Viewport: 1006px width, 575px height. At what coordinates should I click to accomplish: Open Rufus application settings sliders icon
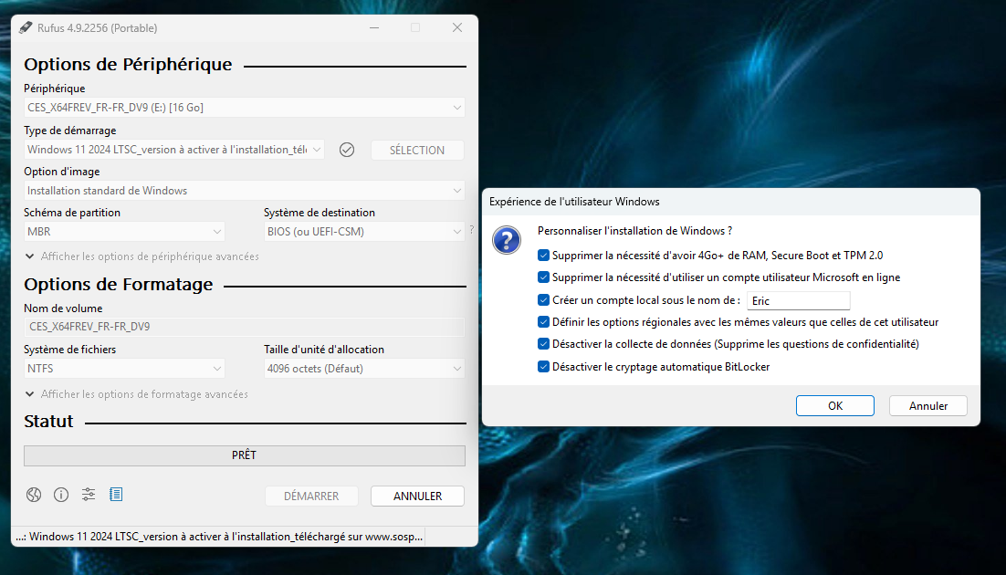coord(89,494)
